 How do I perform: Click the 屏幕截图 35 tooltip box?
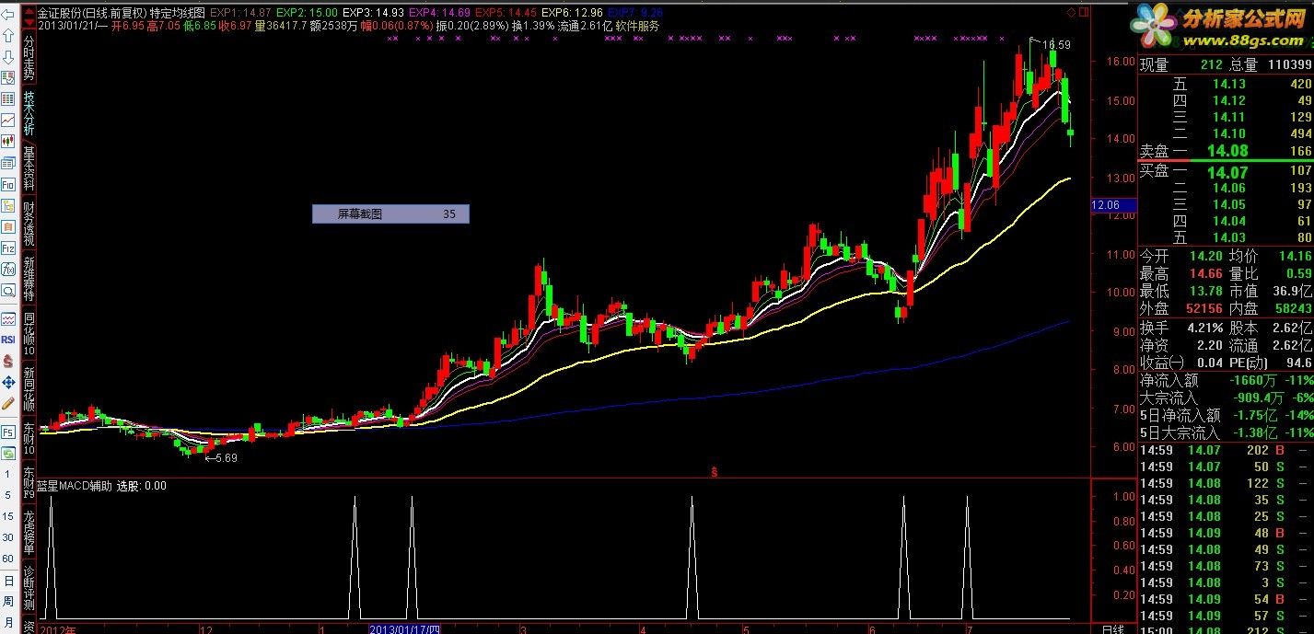[390, 213]
